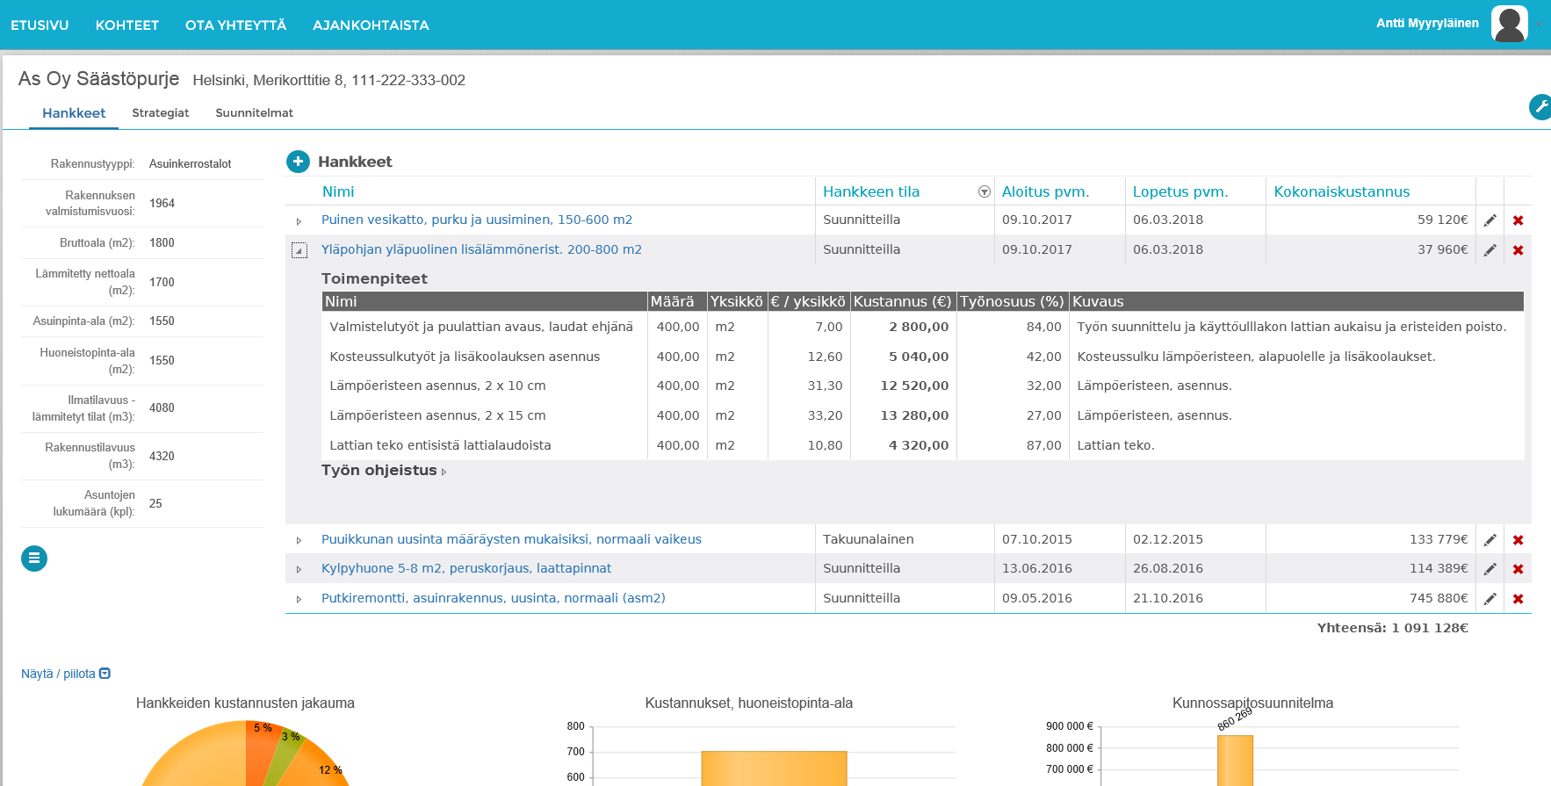Sort by the Kokonaiskustannus column header
The height and width of the screenshot is (786, 1551).
(1342, 191)
